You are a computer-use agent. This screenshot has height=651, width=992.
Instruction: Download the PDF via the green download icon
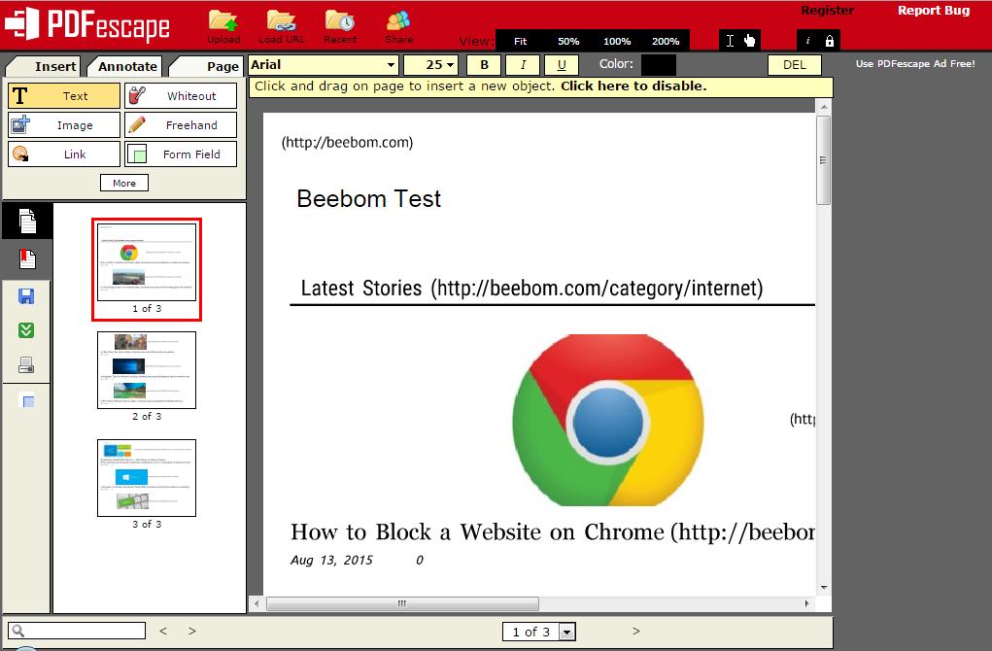[x=26, y=330]
